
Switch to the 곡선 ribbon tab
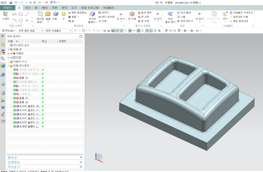tap(28, 8)
